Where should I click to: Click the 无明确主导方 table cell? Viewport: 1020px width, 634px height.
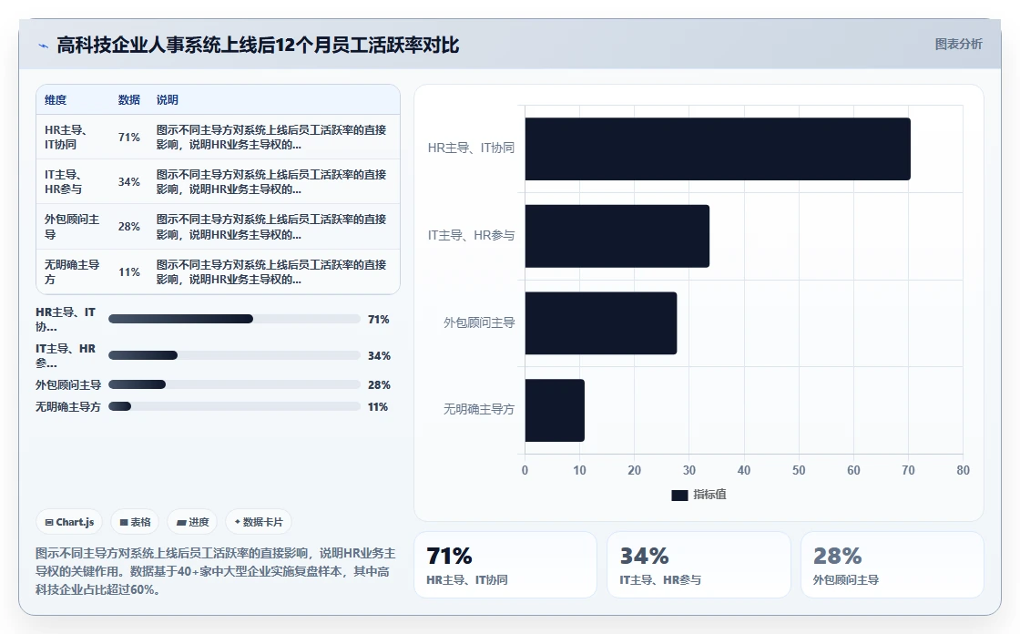click(72, 272)
